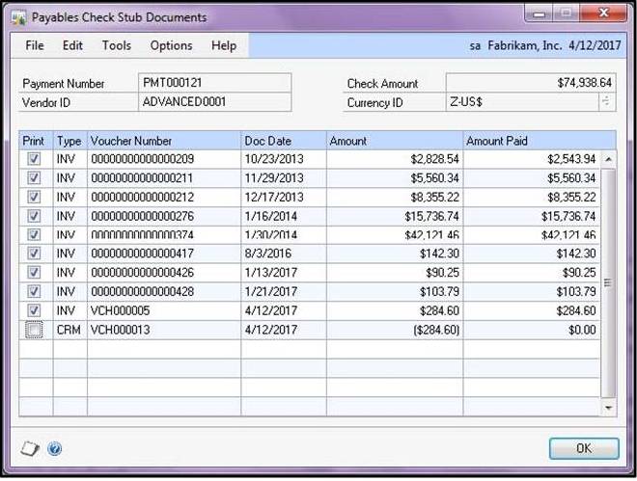
Task: Open the Help menu
Action: 224,45
